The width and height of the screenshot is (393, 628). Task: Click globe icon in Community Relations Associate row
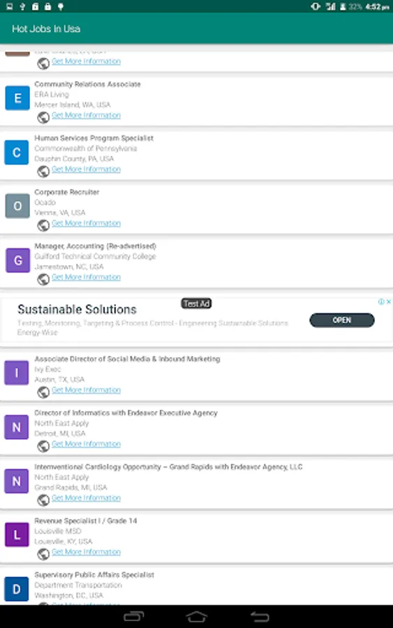(x=43, y=117)
